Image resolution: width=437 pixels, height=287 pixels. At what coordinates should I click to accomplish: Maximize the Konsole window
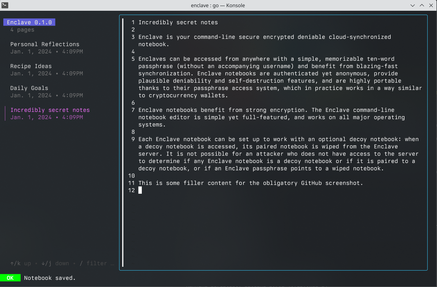[422, 5]
